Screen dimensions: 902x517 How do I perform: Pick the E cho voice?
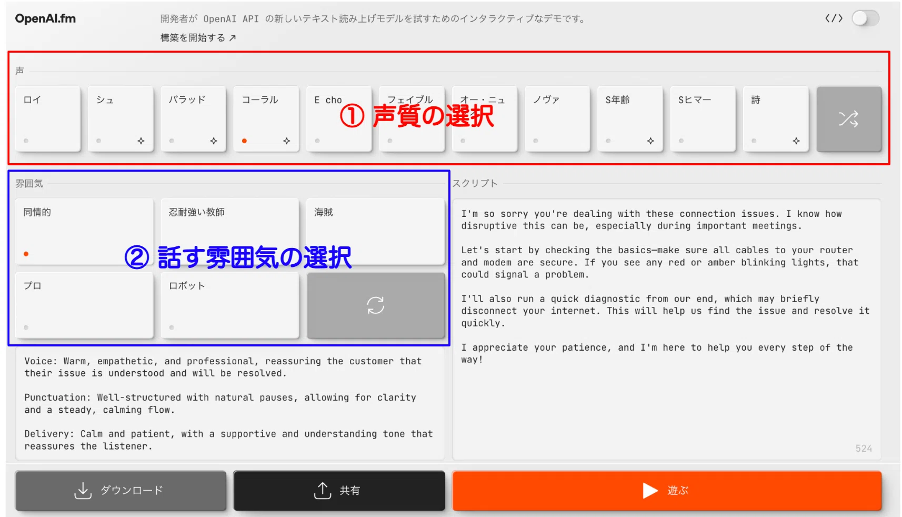339,119
